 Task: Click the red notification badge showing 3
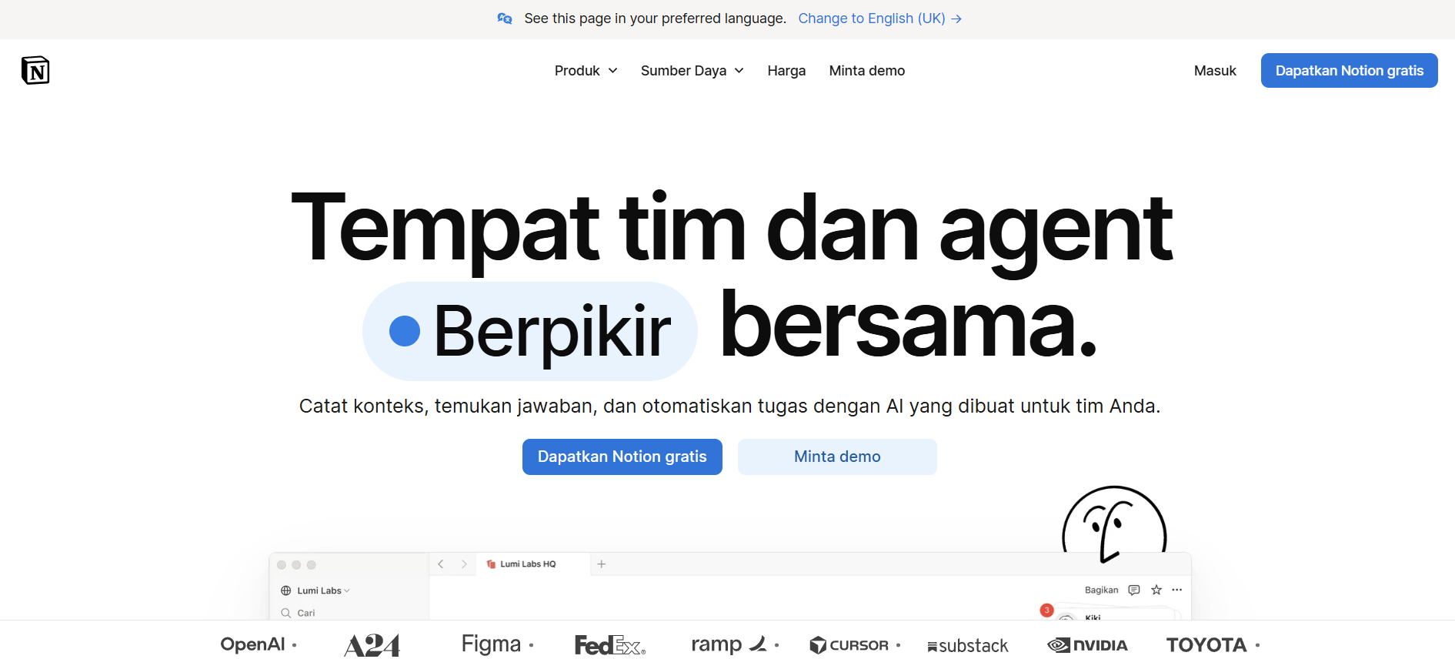(1046, 610)
